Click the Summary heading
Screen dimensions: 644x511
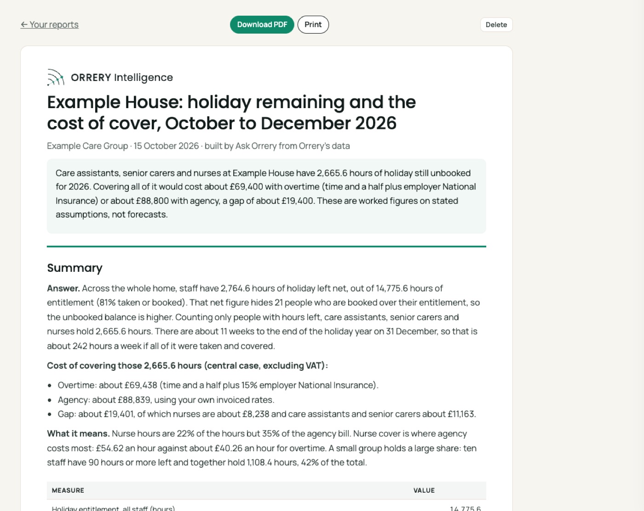[75, 268]
